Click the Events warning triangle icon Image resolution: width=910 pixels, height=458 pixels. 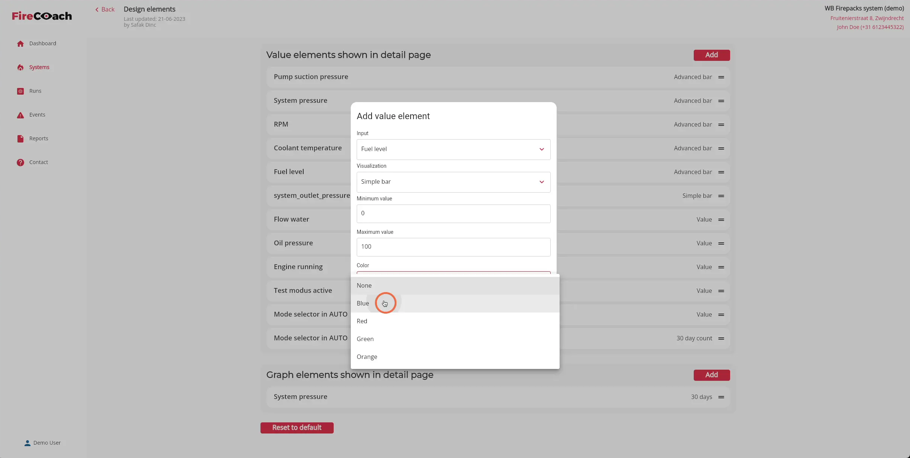point(20,115)
